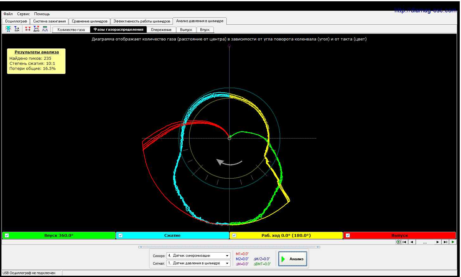Click the Степень сжатия: 10:1 line

coord(32,63)
